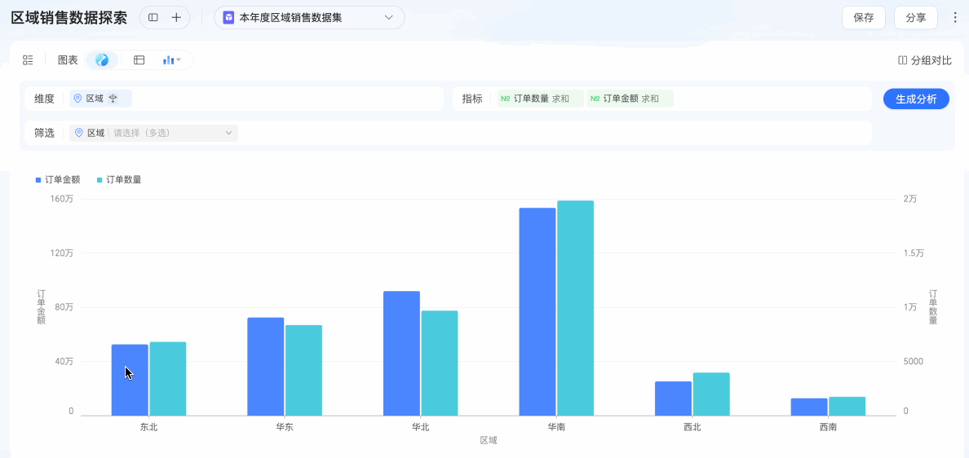Click the 西南 x-axis label
The image size is (969, 458).
pos(828,427)
